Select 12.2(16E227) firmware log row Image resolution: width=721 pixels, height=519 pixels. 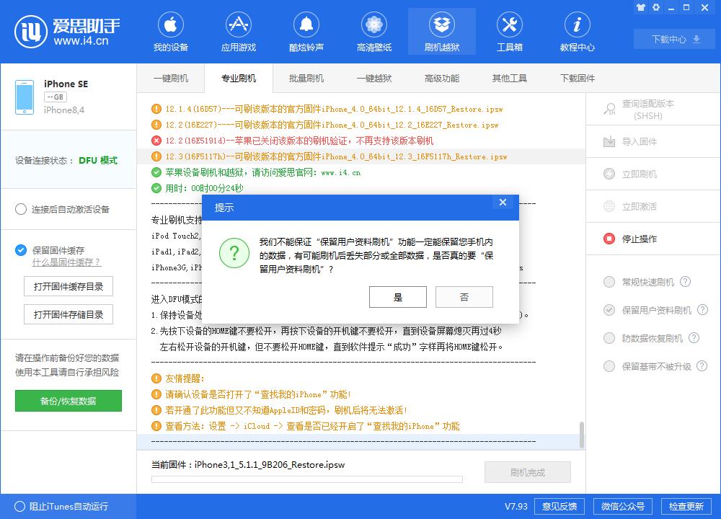pos(361,125)
